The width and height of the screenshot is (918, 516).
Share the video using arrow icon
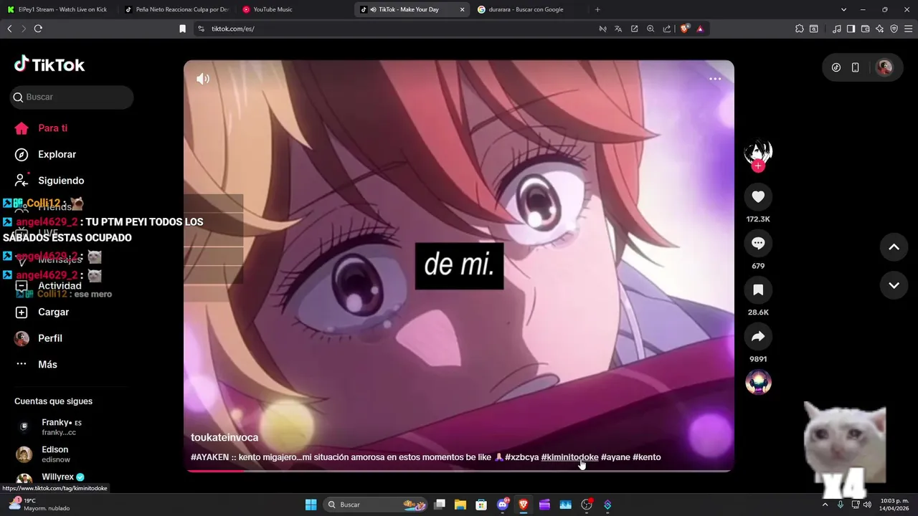(758, 336)
